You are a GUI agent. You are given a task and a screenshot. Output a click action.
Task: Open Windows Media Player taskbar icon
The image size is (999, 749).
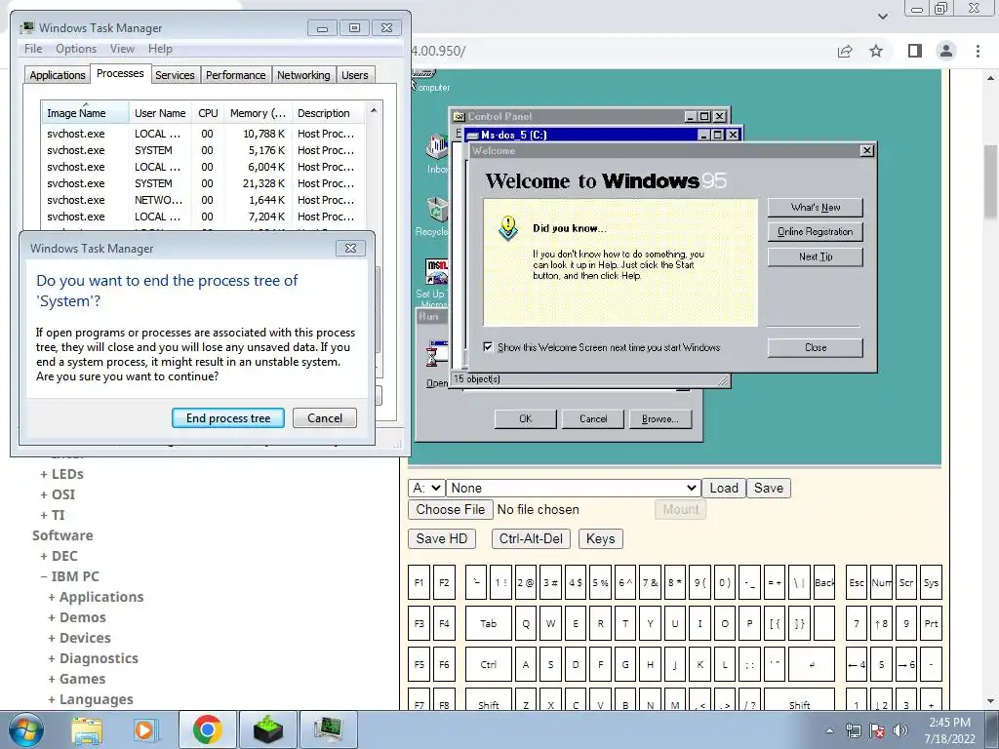(x=146, y=729)
